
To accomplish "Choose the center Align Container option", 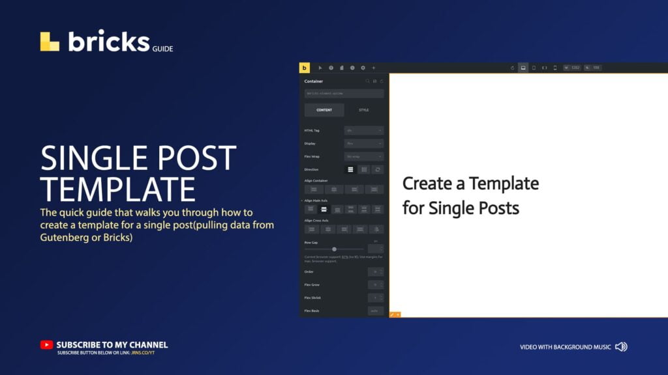I will (x=334, y=189).
